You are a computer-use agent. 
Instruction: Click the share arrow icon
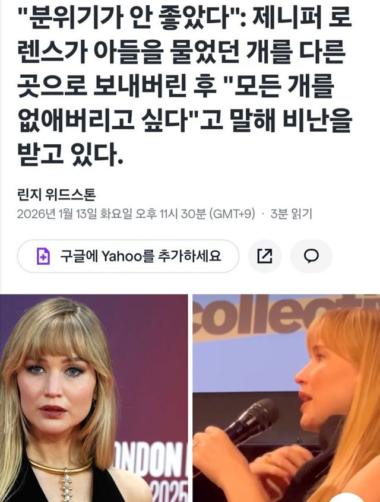(x=265, y=256)
